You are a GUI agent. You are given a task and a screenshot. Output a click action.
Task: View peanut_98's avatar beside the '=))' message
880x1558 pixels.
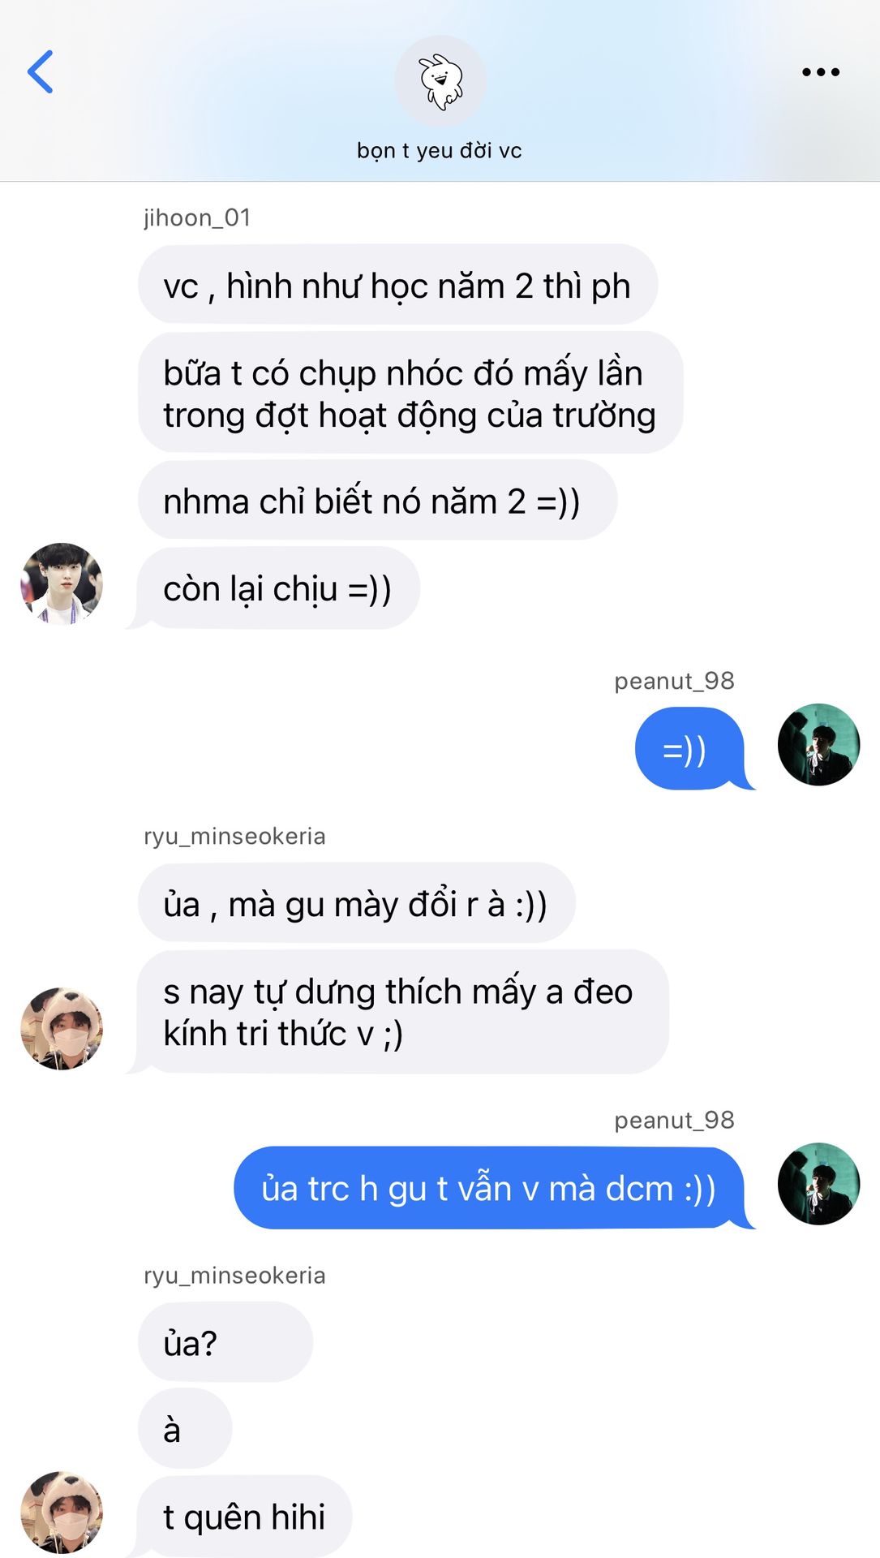point(818,744)
